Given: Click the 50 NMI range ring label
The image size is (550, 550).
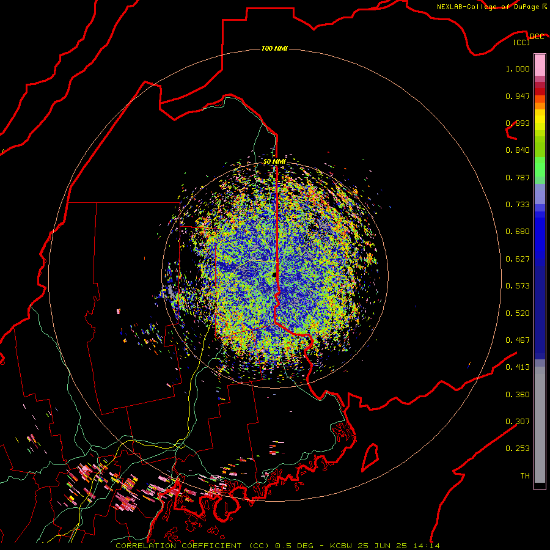Looking at the screenshot, I should click(274, 161).
